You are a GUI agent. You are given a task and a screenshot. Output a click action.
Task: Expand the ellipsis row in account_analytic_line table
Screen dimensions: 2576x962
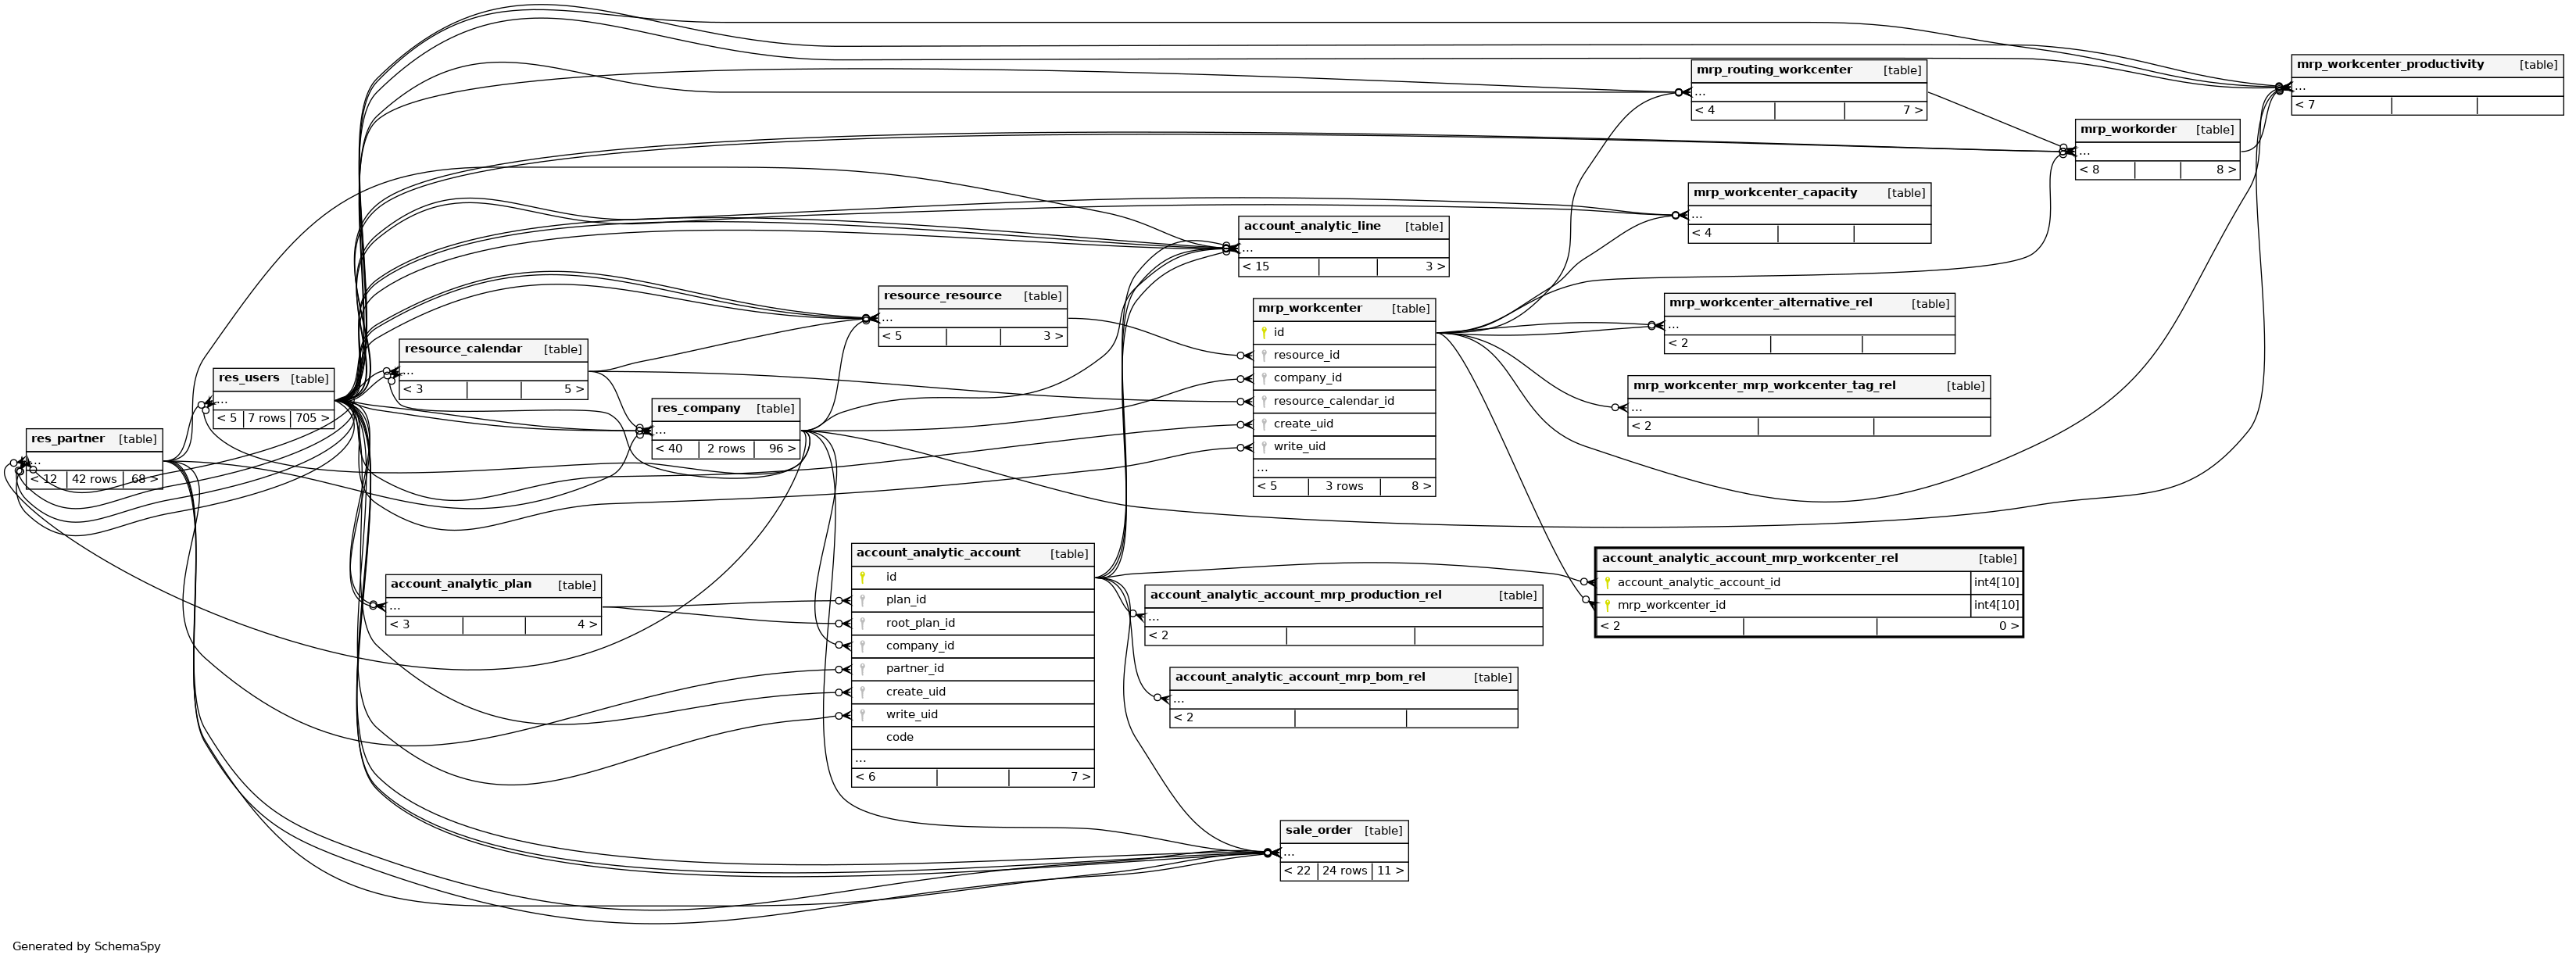coord(1247,248)
